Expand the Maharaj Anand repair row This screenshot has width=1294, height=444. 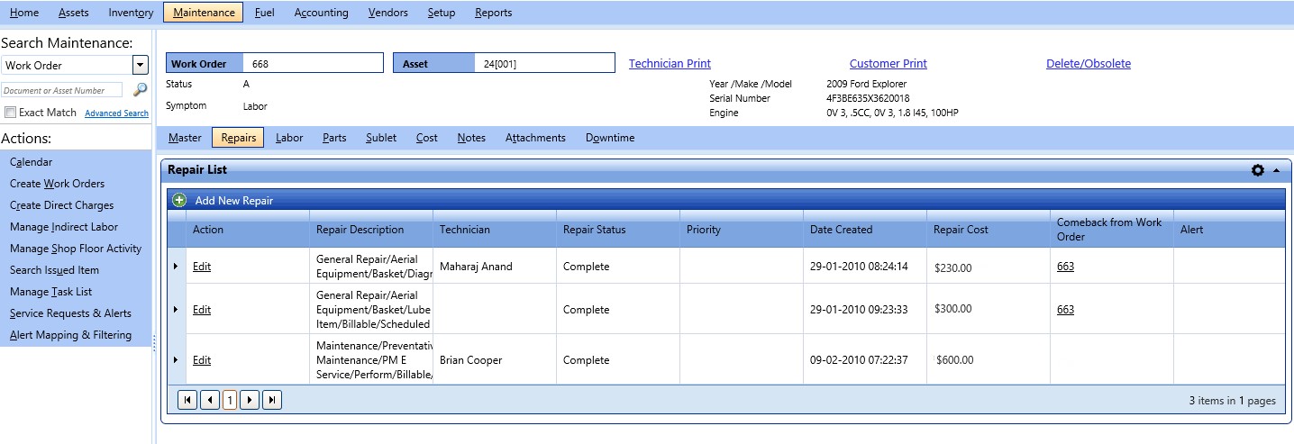click(x=176, y=267)
